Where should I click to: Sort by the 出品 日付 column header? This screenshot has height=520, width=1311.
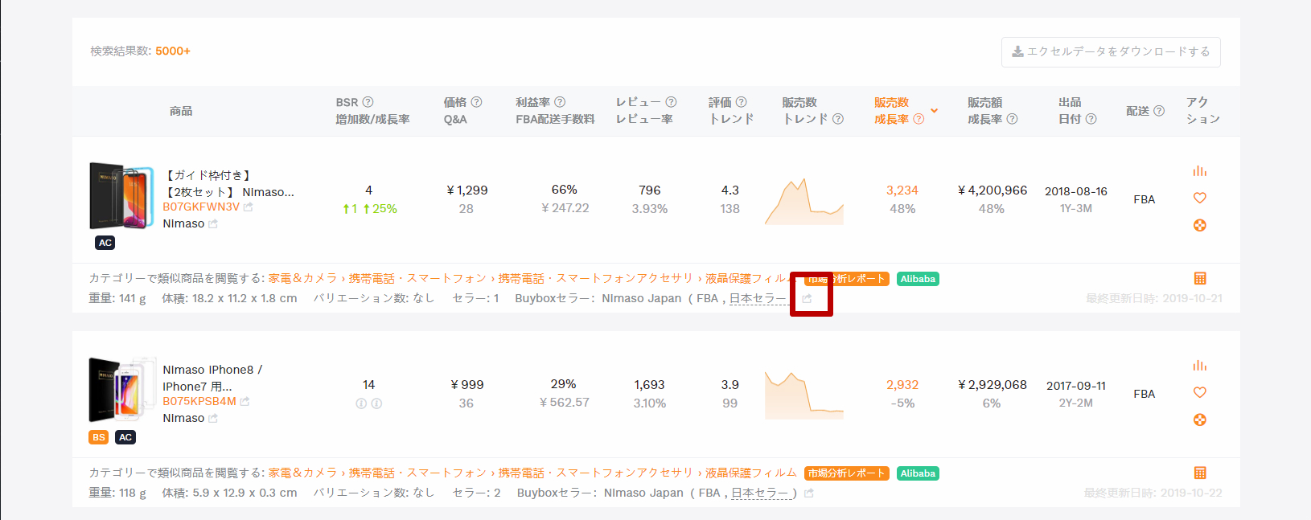[1070, 111]
